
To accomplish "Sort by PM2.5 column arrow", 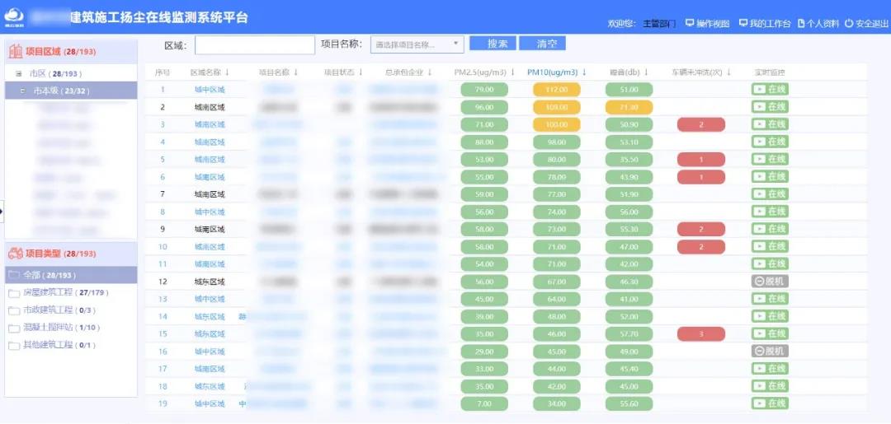I will coord(513,72).
